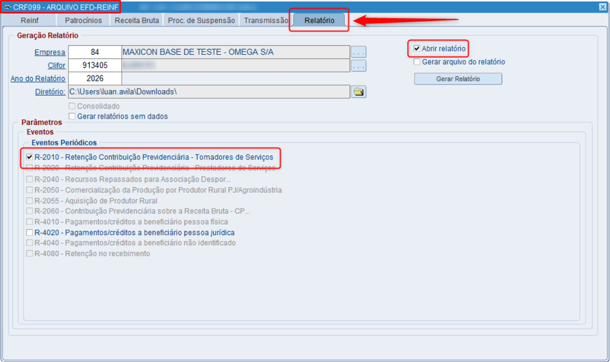Screen dimensions: 610x362
Task: Switch to the Reinf tab
Action: click(x=30, y=21)
